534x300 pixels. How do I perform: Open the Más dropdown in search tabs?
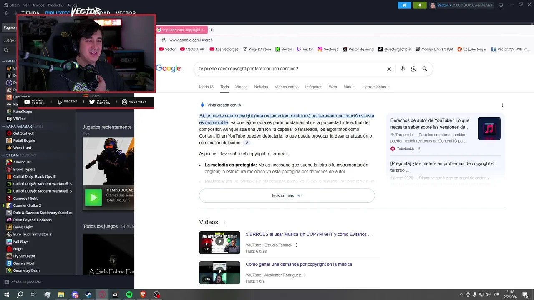349,87
